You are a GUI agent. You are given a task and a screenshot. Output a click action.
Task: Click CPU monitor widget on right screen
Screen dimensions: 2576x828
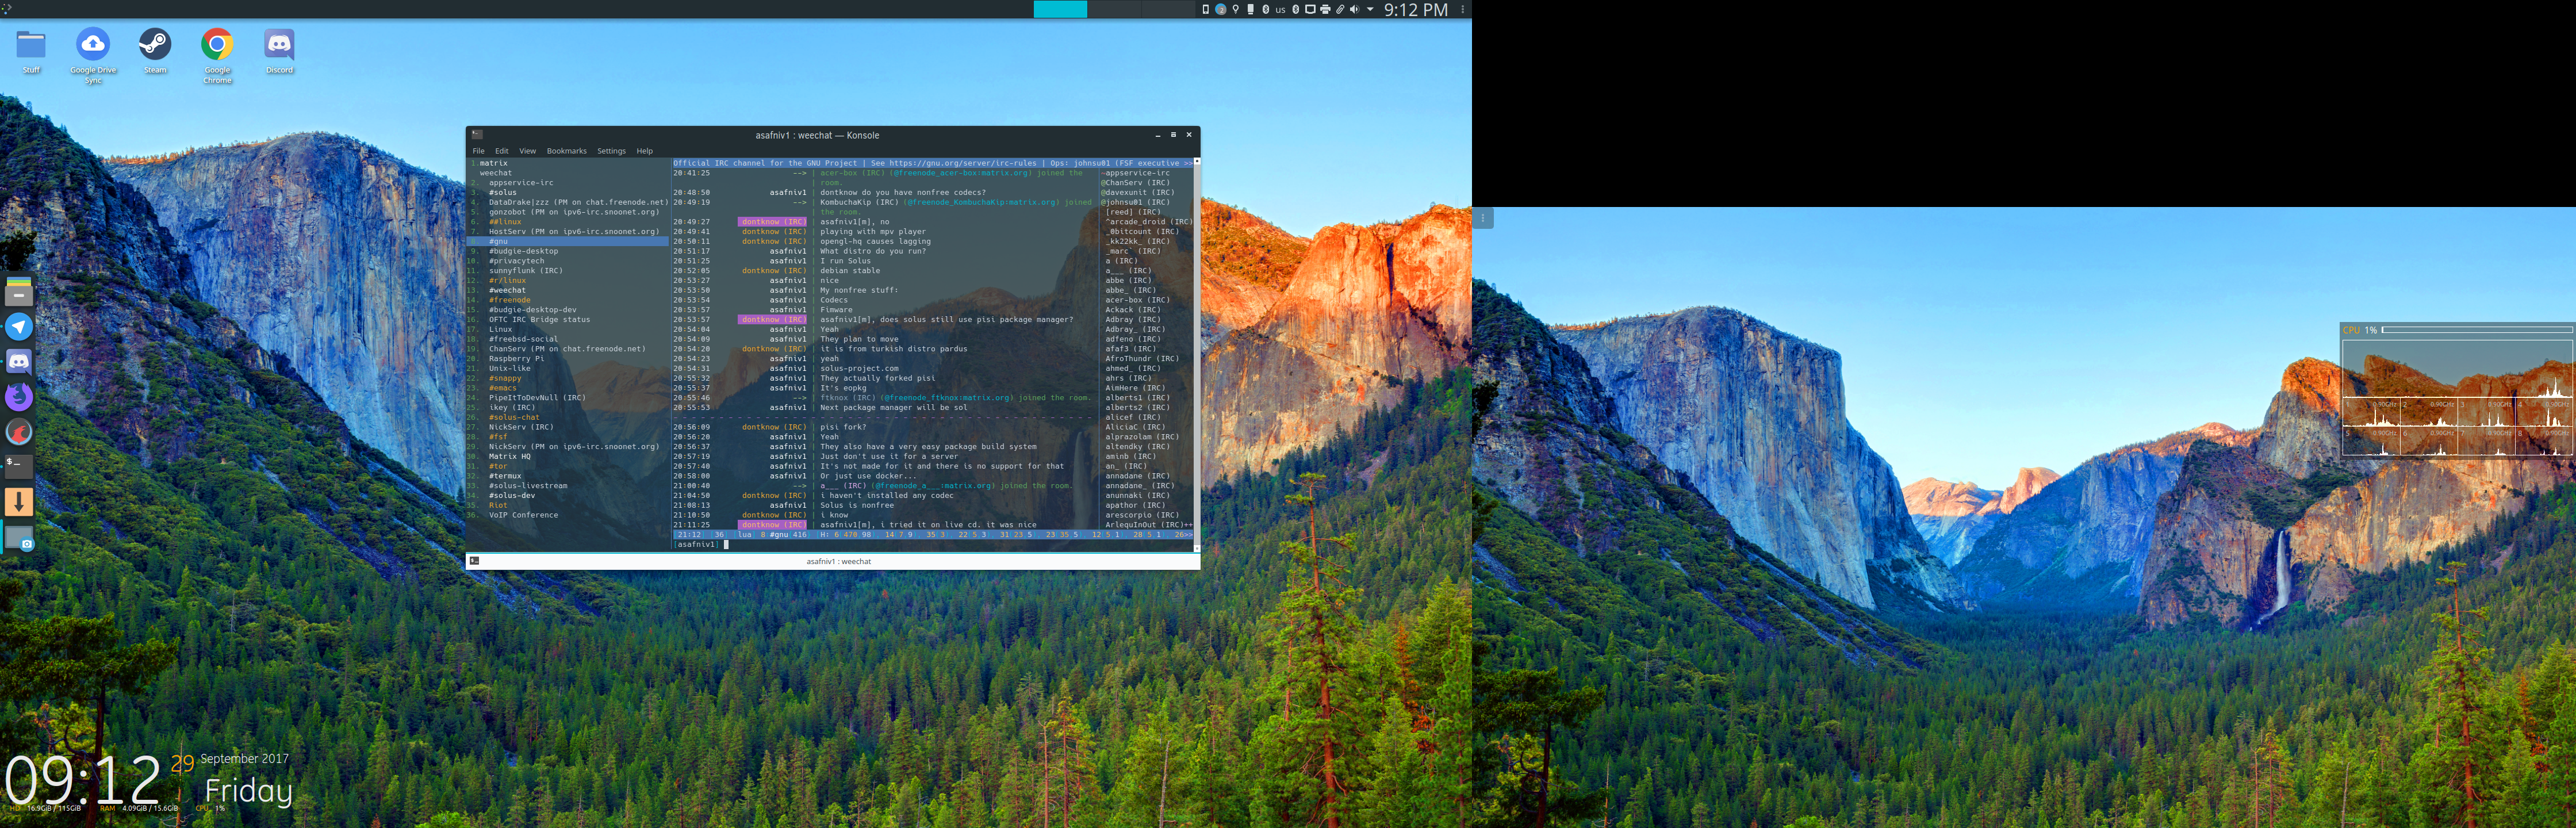(2457, 390)
